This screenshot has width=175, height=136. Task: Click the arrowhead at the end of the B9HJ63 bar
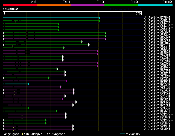73,105
